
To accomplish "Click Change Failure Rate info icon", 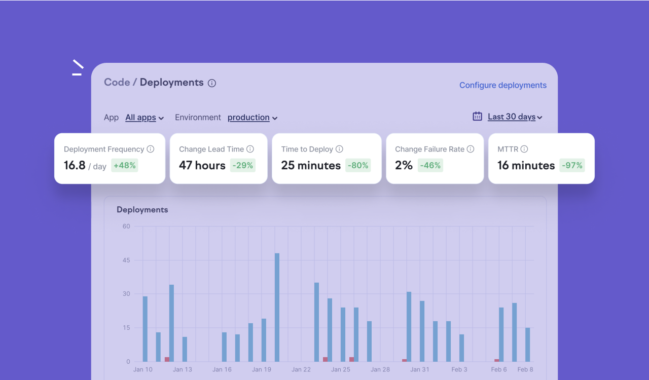I will point(471,149).
